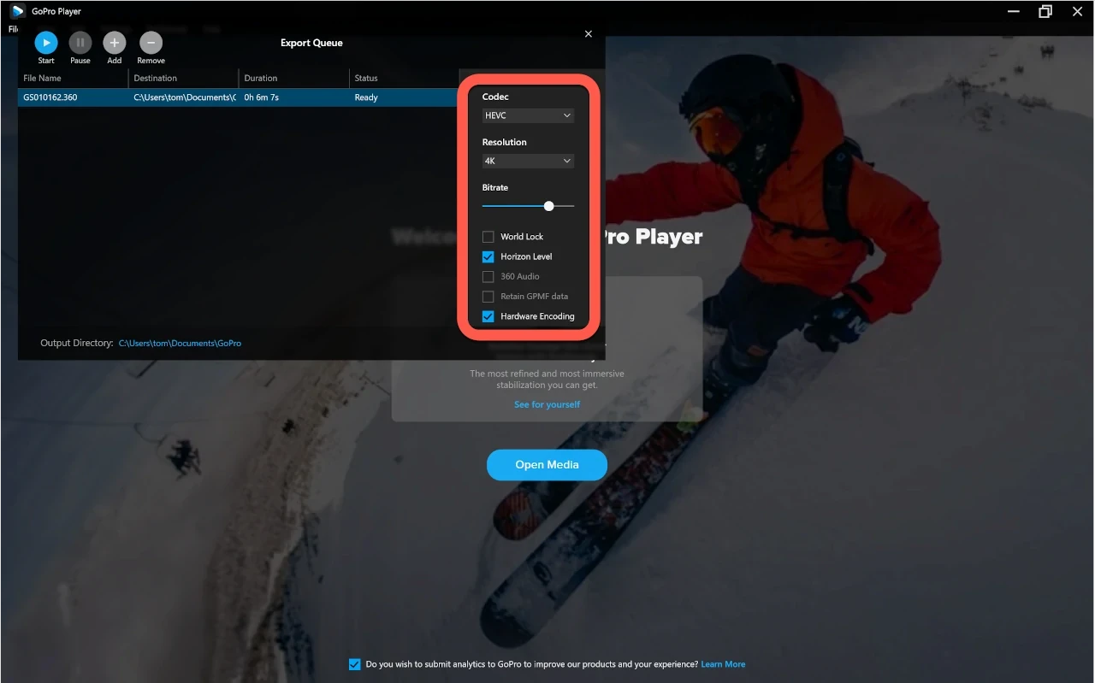Minimize the GoPro Player window
Viewport: 1095px width, 683px height.
tap(1012, 11)
